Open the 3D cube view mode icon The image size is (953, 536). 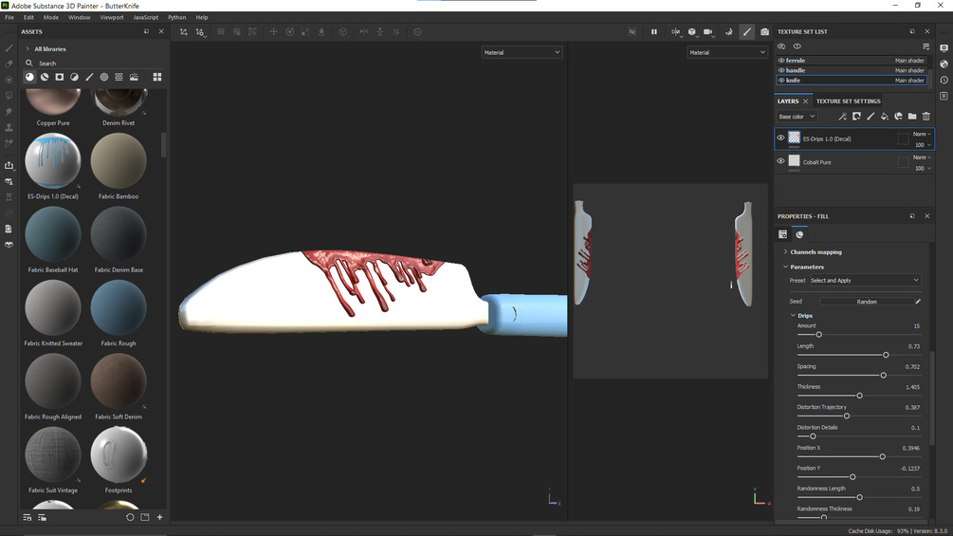point(691,31)
